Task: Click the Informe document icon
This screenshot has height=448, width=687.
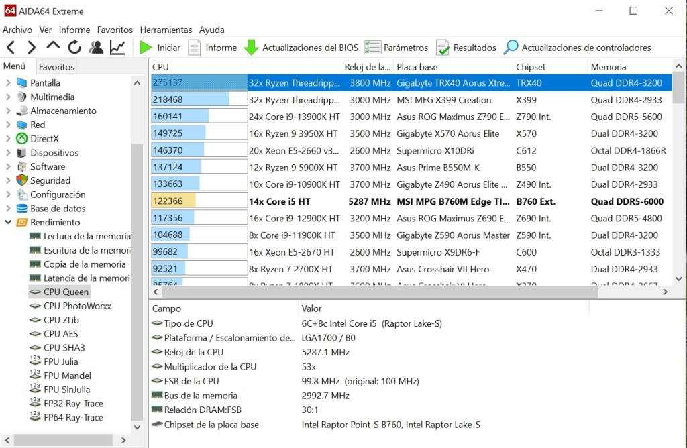Action: tap(194, 48)
